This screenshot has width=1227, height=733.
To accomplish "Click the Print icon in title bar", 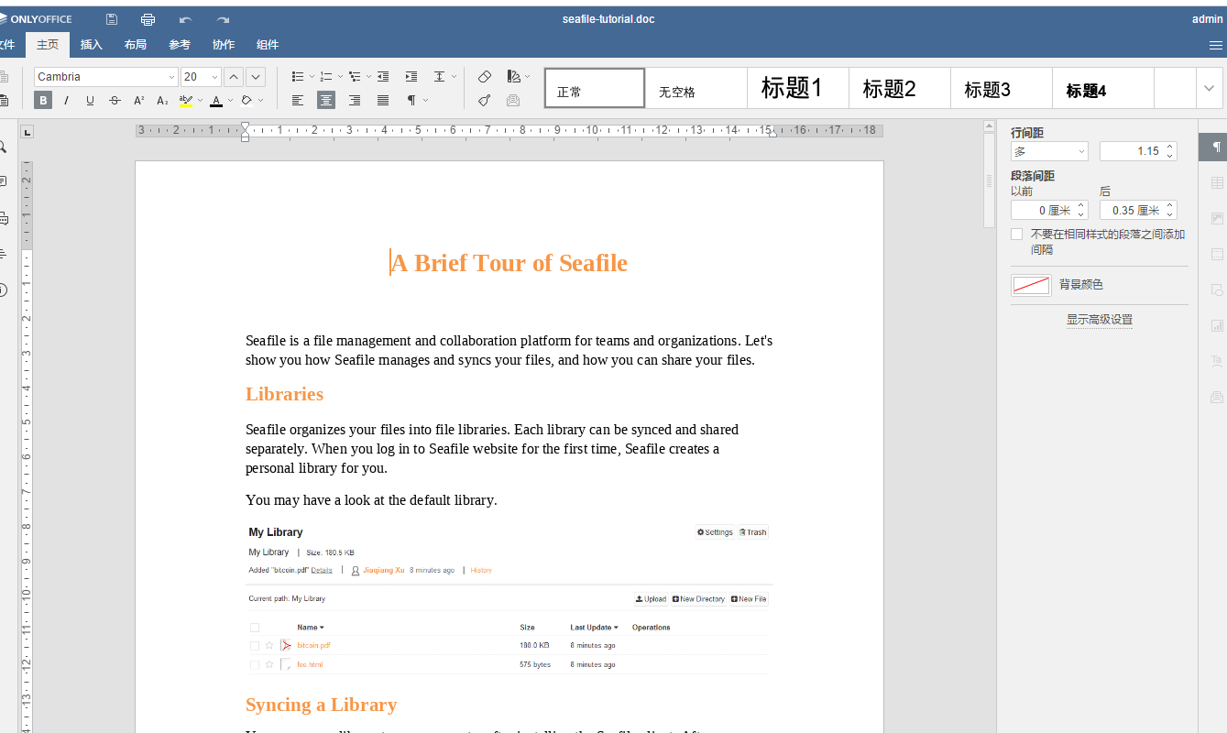I will [x=148, y=19].
